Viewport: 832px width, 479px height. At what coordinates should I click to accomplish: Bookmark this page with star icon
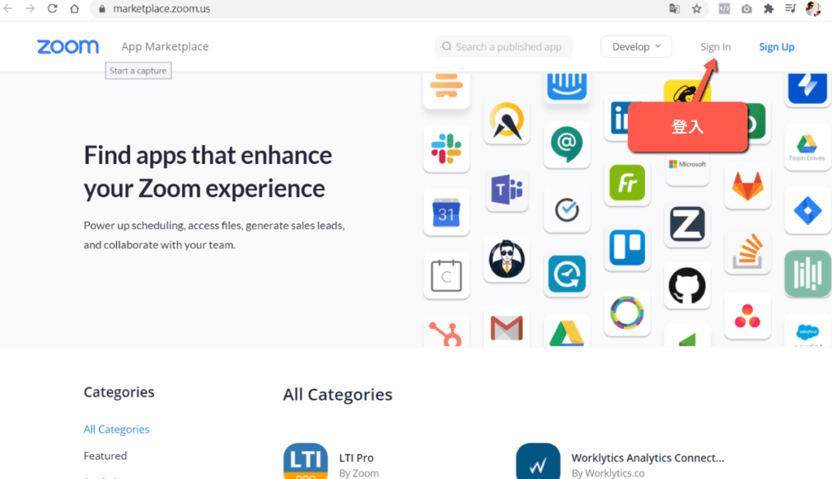(x=696, y=8)
